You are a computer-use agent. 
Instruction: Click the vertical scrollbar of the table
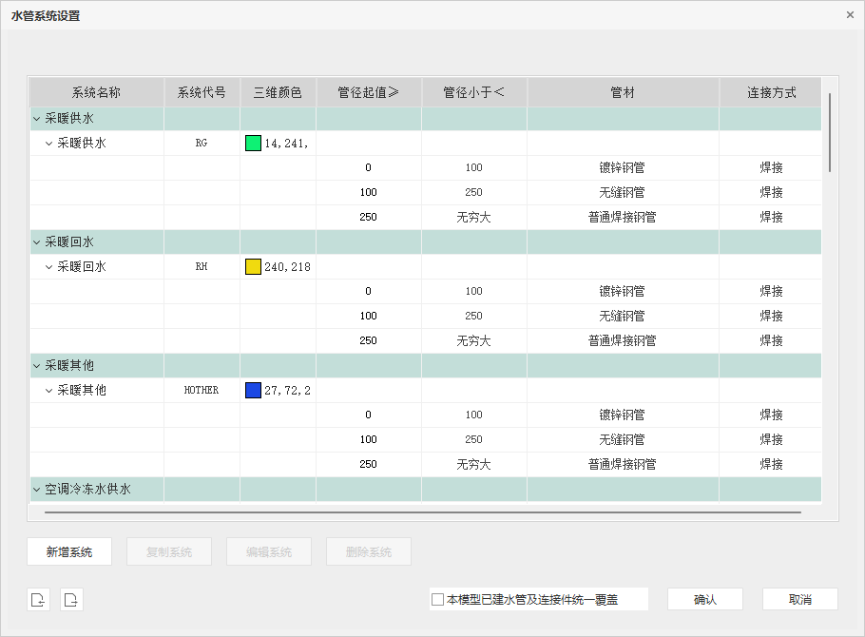[830, 133]
